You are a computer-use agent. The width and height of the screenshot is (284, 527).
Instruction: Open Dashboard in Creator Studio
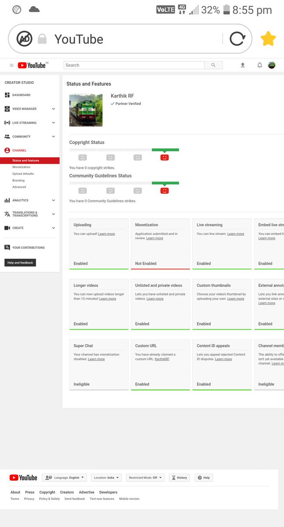click(x=22, y=95)
